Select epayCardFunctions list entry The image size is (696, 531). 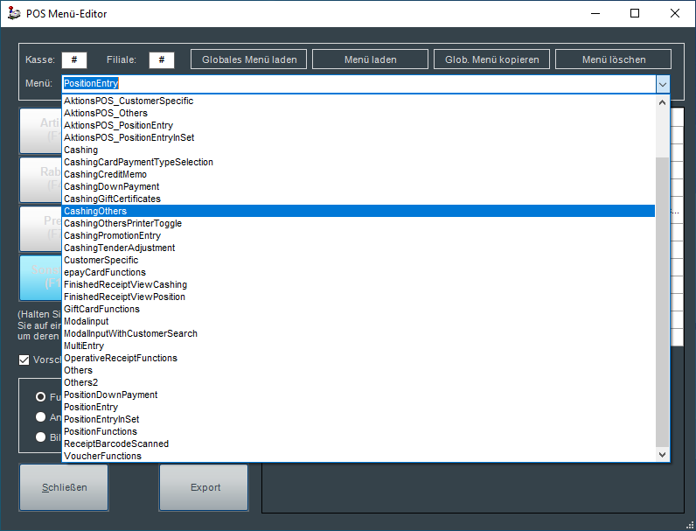pyautogui.click(x=105, y=272)
